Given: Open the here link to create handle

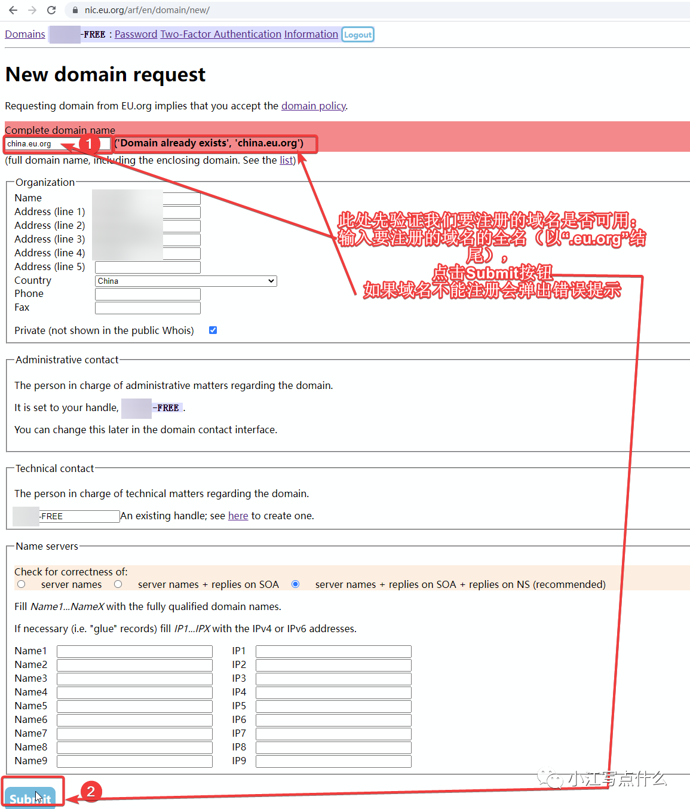Looking at the screenshot, I should (238, 516).
